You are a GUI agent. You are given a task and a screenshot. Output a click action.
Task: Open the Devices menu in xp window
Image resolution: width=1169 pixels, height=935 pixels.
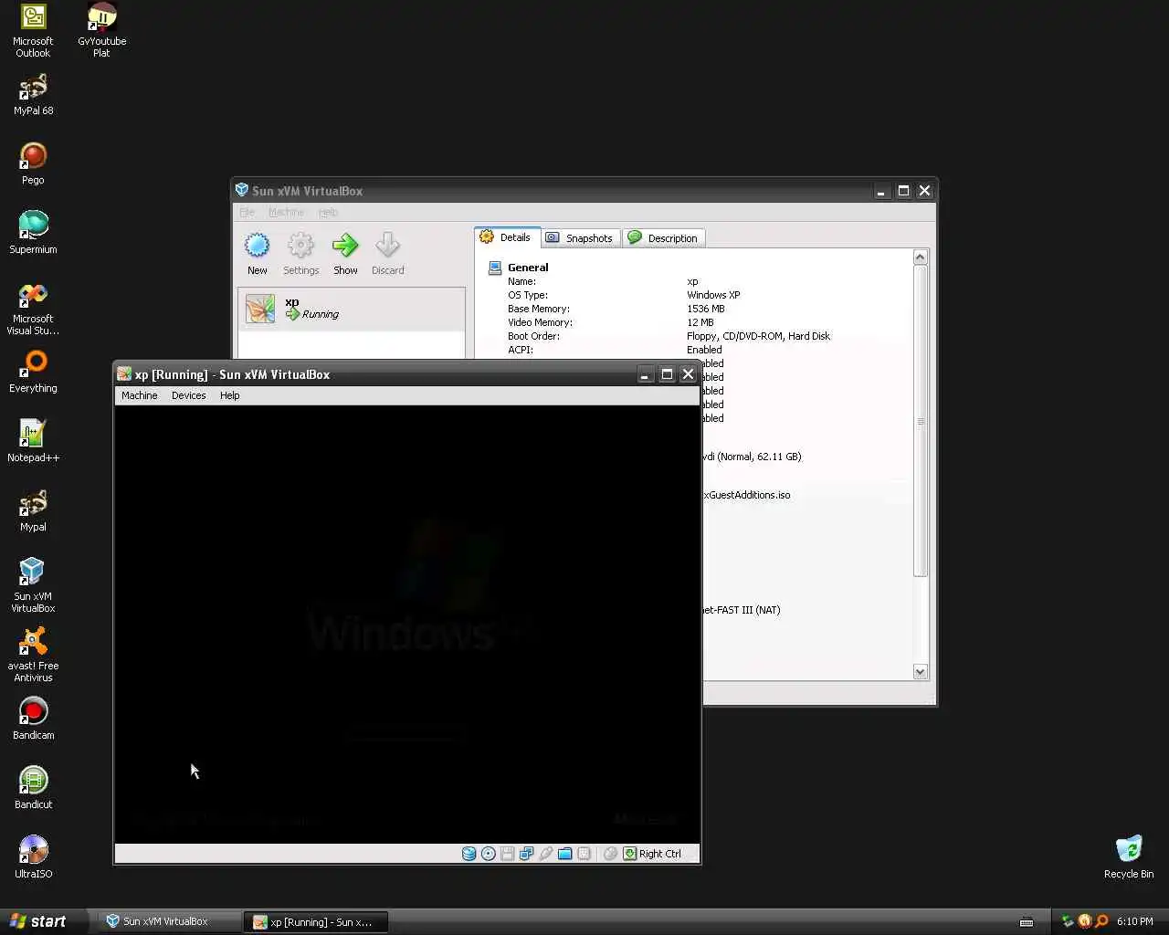click(188, 395)
